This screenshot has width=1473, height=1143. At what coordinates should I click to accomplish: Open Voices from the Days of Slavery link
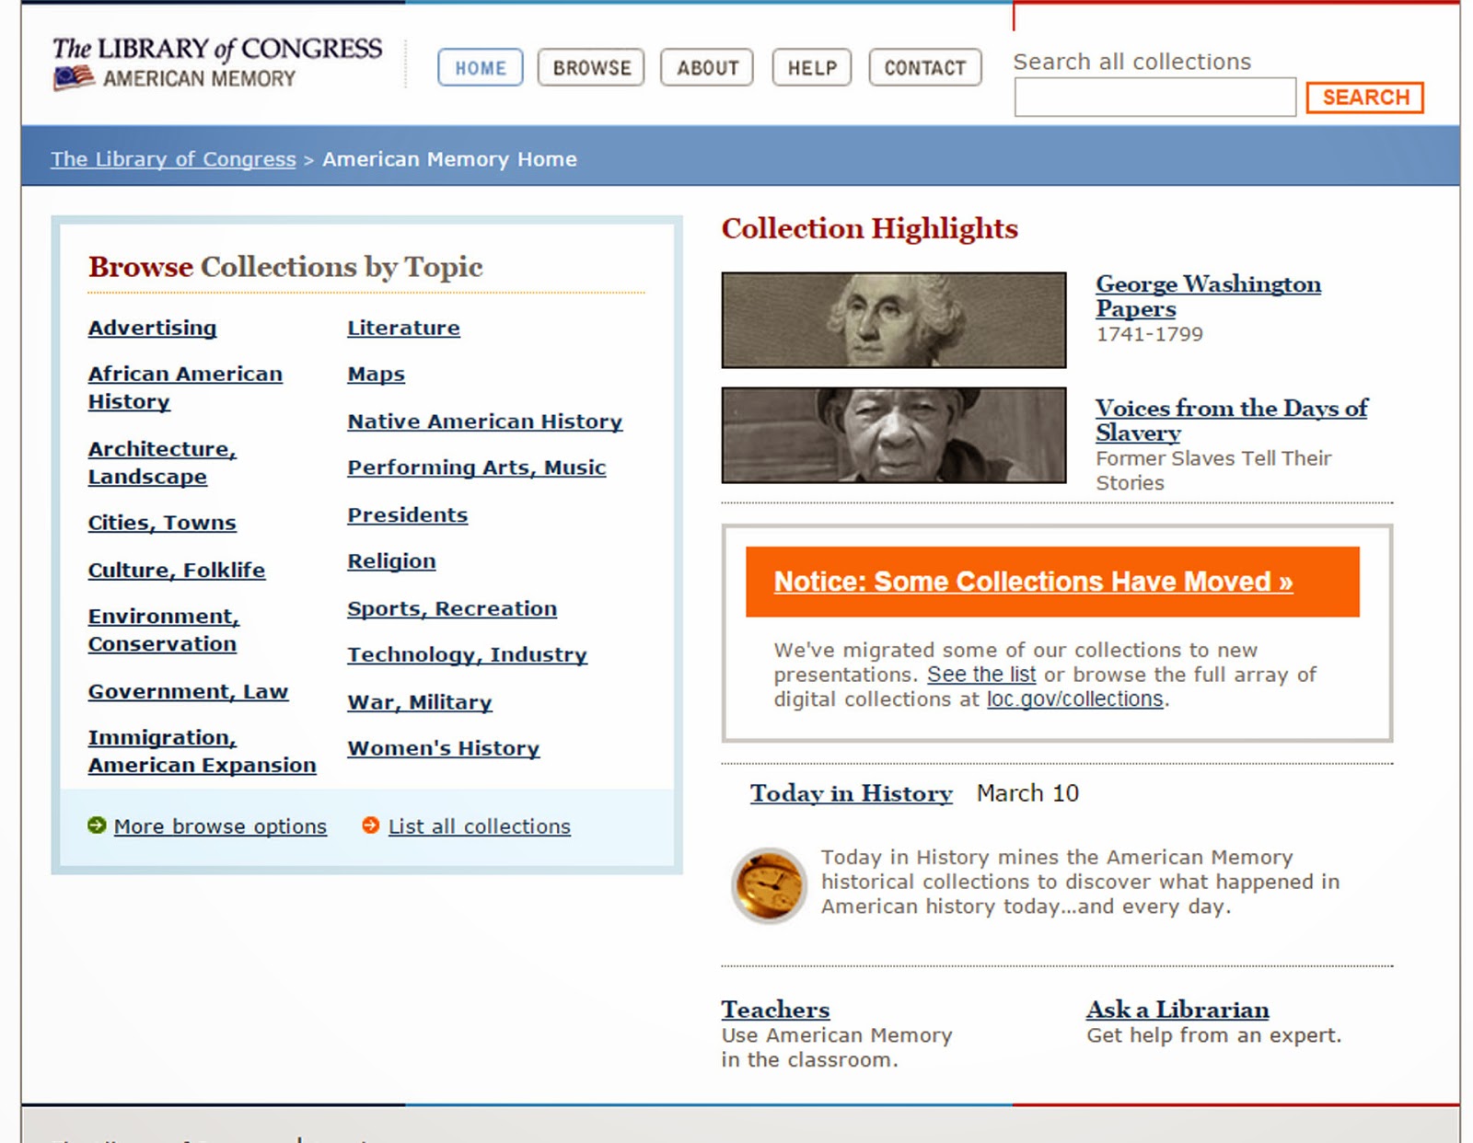(1231, 421)
